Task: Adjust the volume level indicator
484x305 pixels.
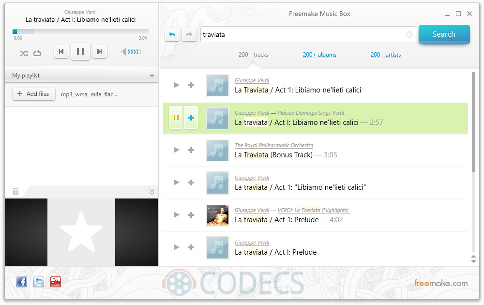Action: coord(132,51)
